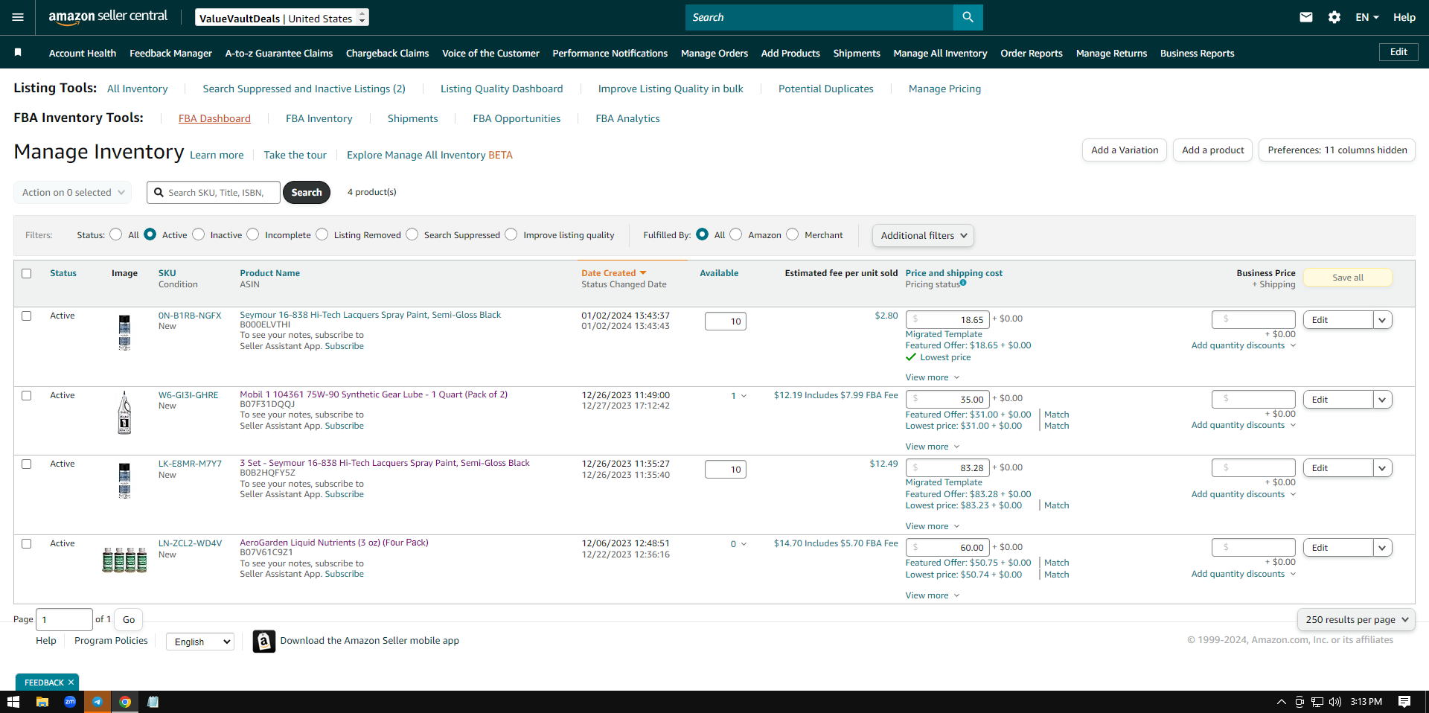Go to Listing Quality Dashboard
The height and width of the screenshot is (713, 1429).
(x=502, y=89)
